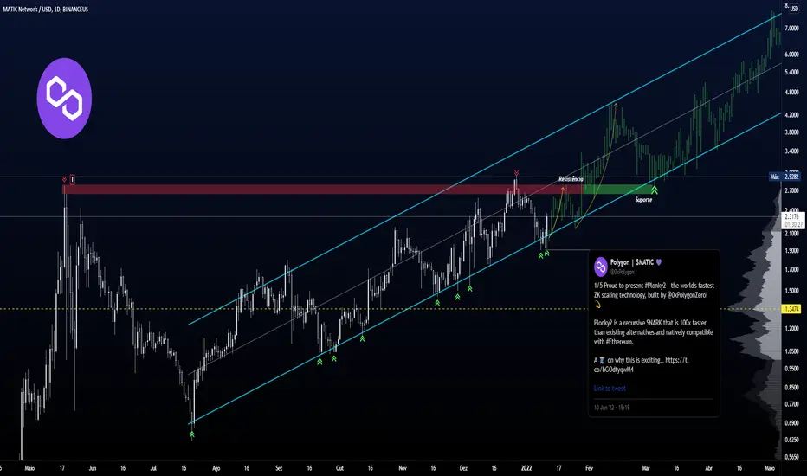This screenshot has width=807, height=476.
Task: Click the 4.8000 price axis label
Action: [x=791, y=93]
